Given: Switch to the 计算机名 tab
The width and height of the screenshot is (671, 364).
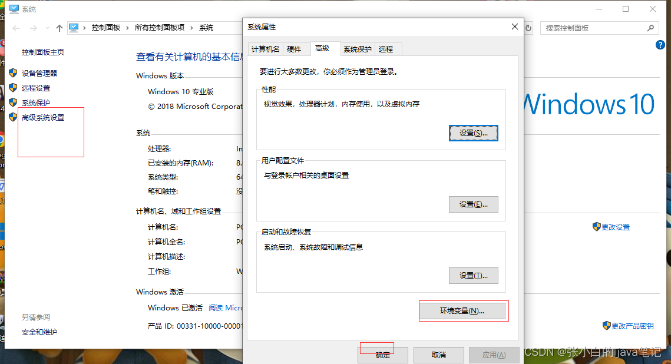Looking at the screenshot, I should (x=265, y=49).
